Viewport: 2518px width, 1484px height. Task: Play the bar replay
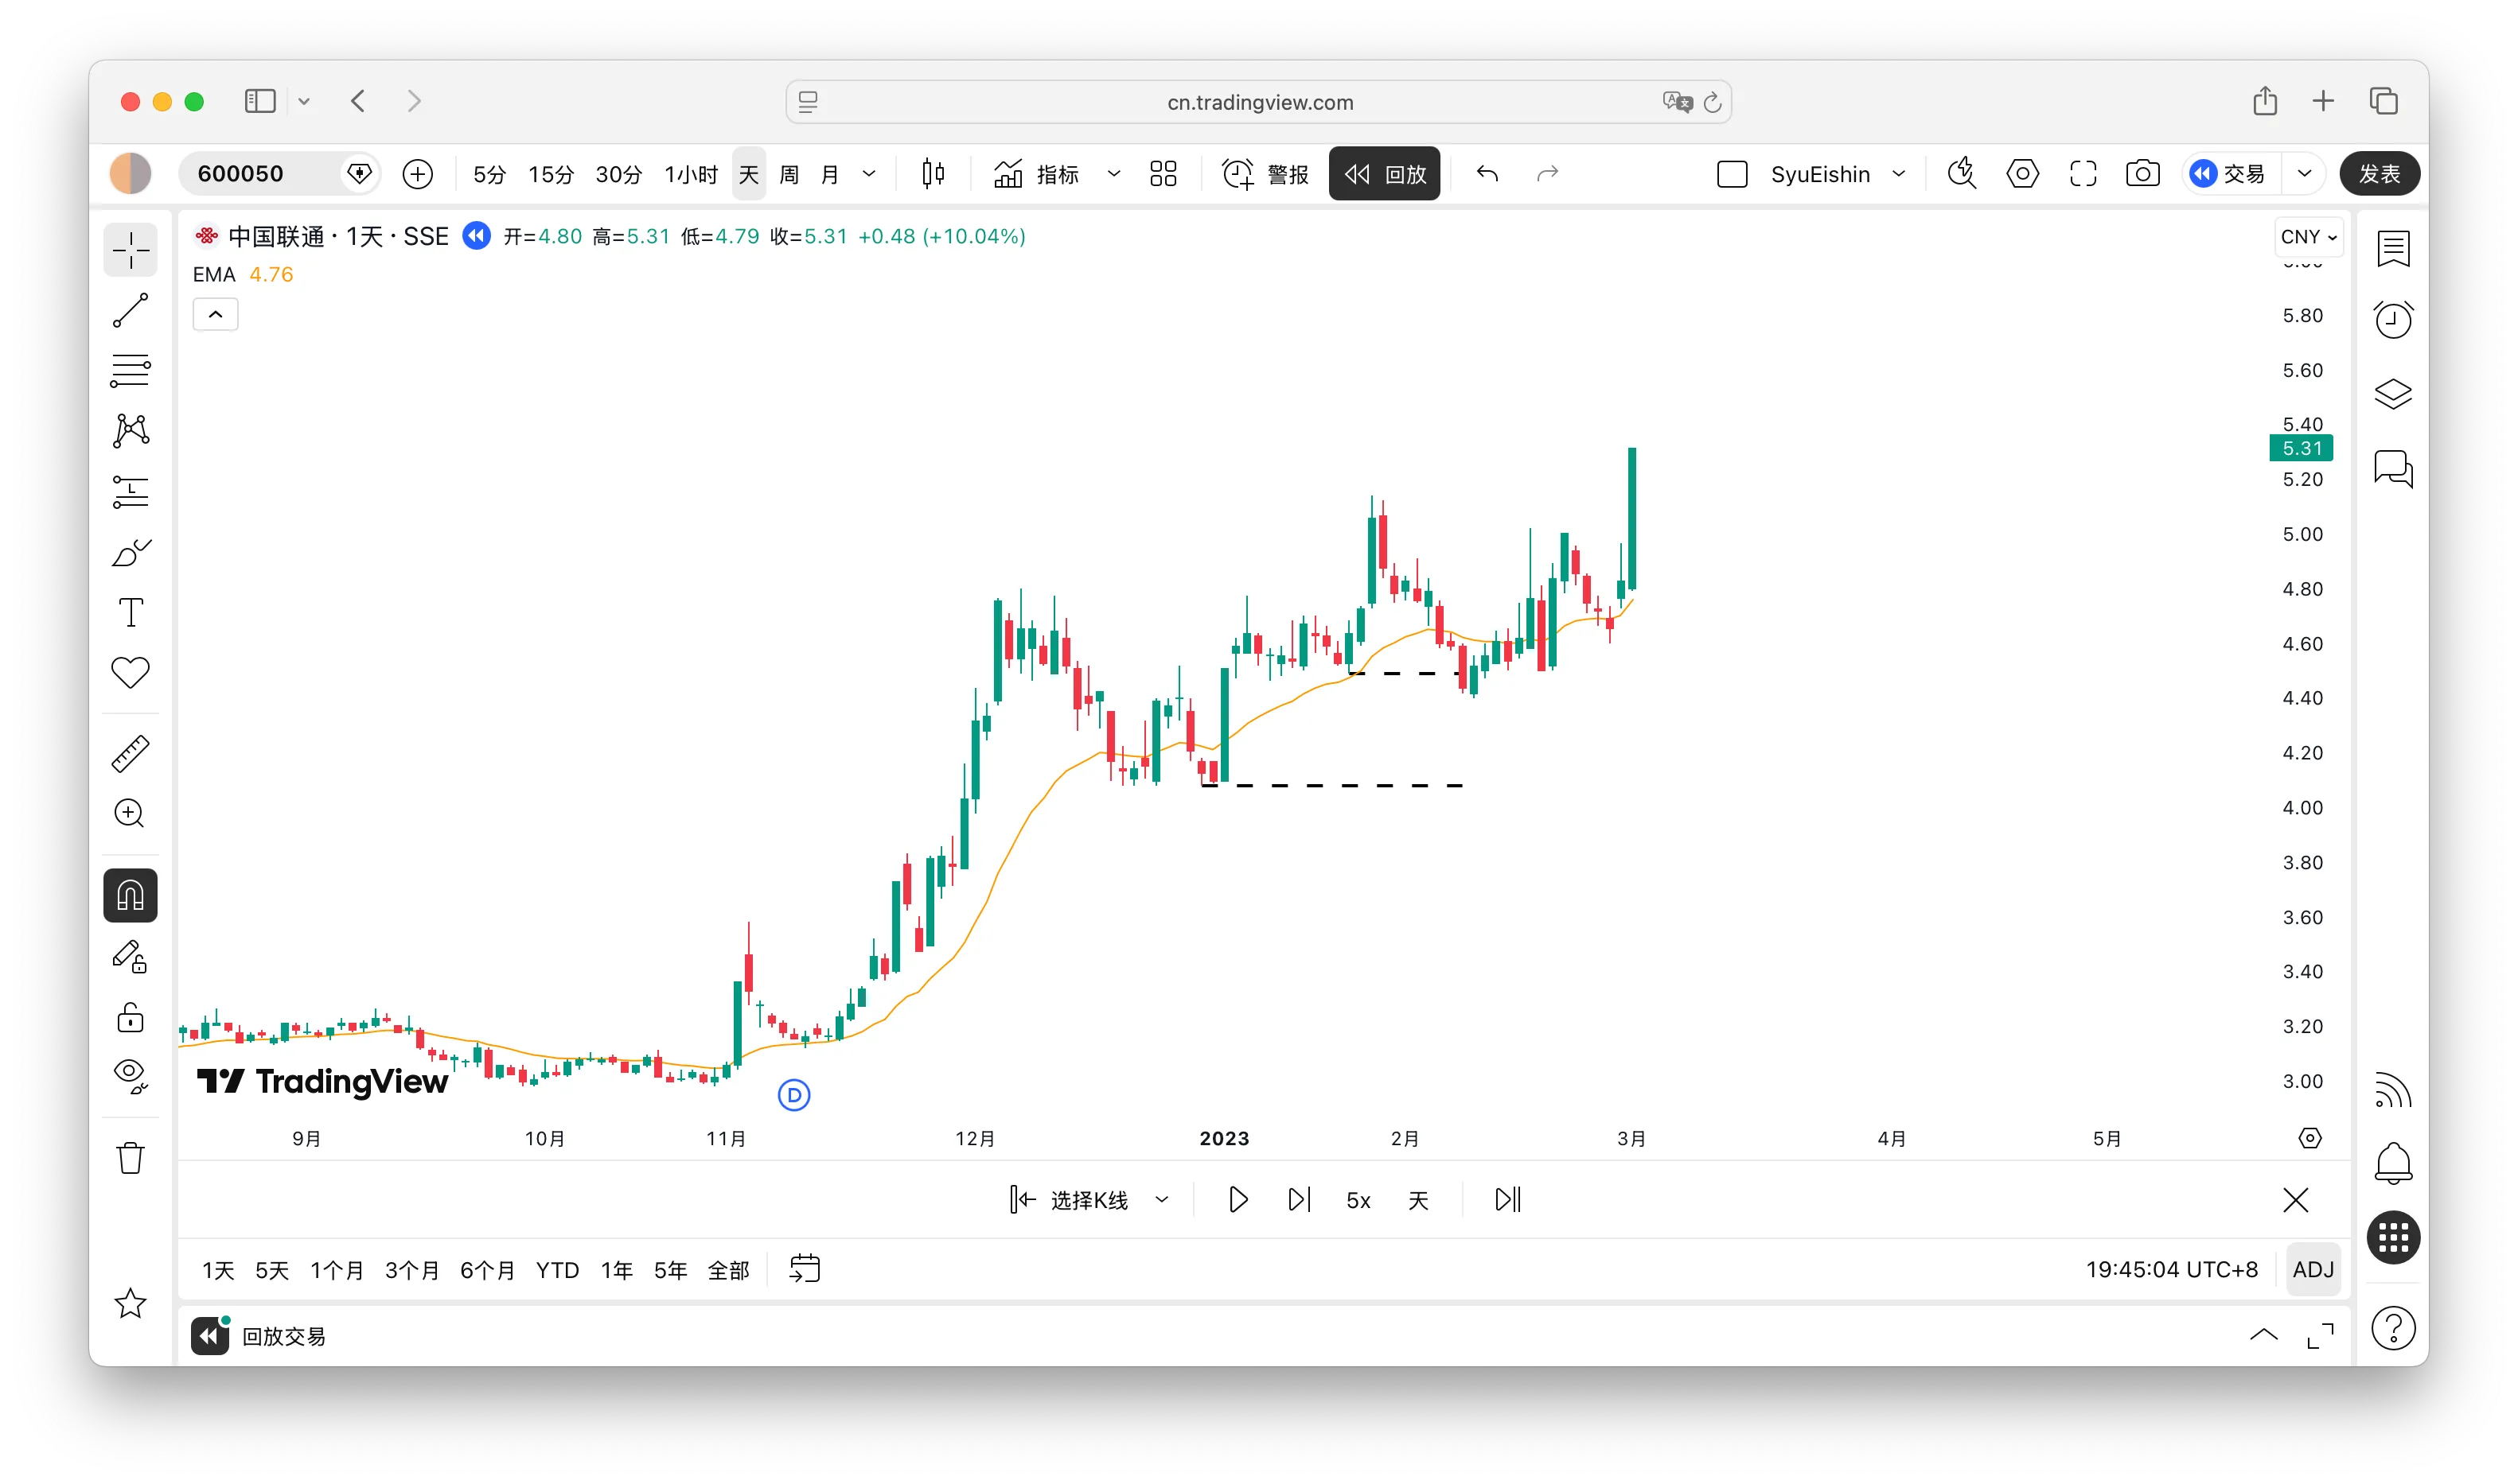(1238, 1200)
